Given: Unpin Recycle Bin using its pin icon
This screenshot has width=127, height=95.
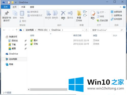Looking at the screenshot, I should click(x=25, y=41).
